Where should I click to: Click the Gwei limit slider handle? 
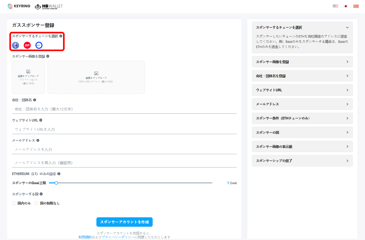(x=56, y=183)
